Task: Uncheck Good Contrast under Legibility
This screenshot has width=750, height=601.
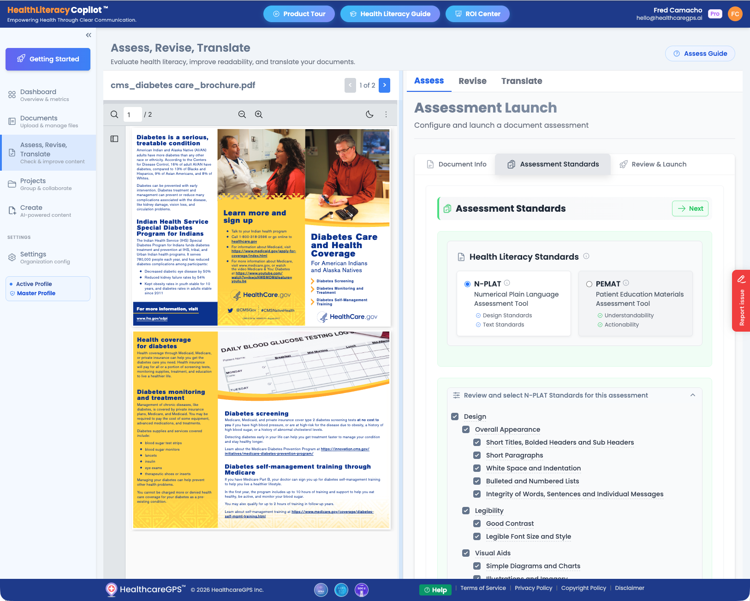Action: 476,523
